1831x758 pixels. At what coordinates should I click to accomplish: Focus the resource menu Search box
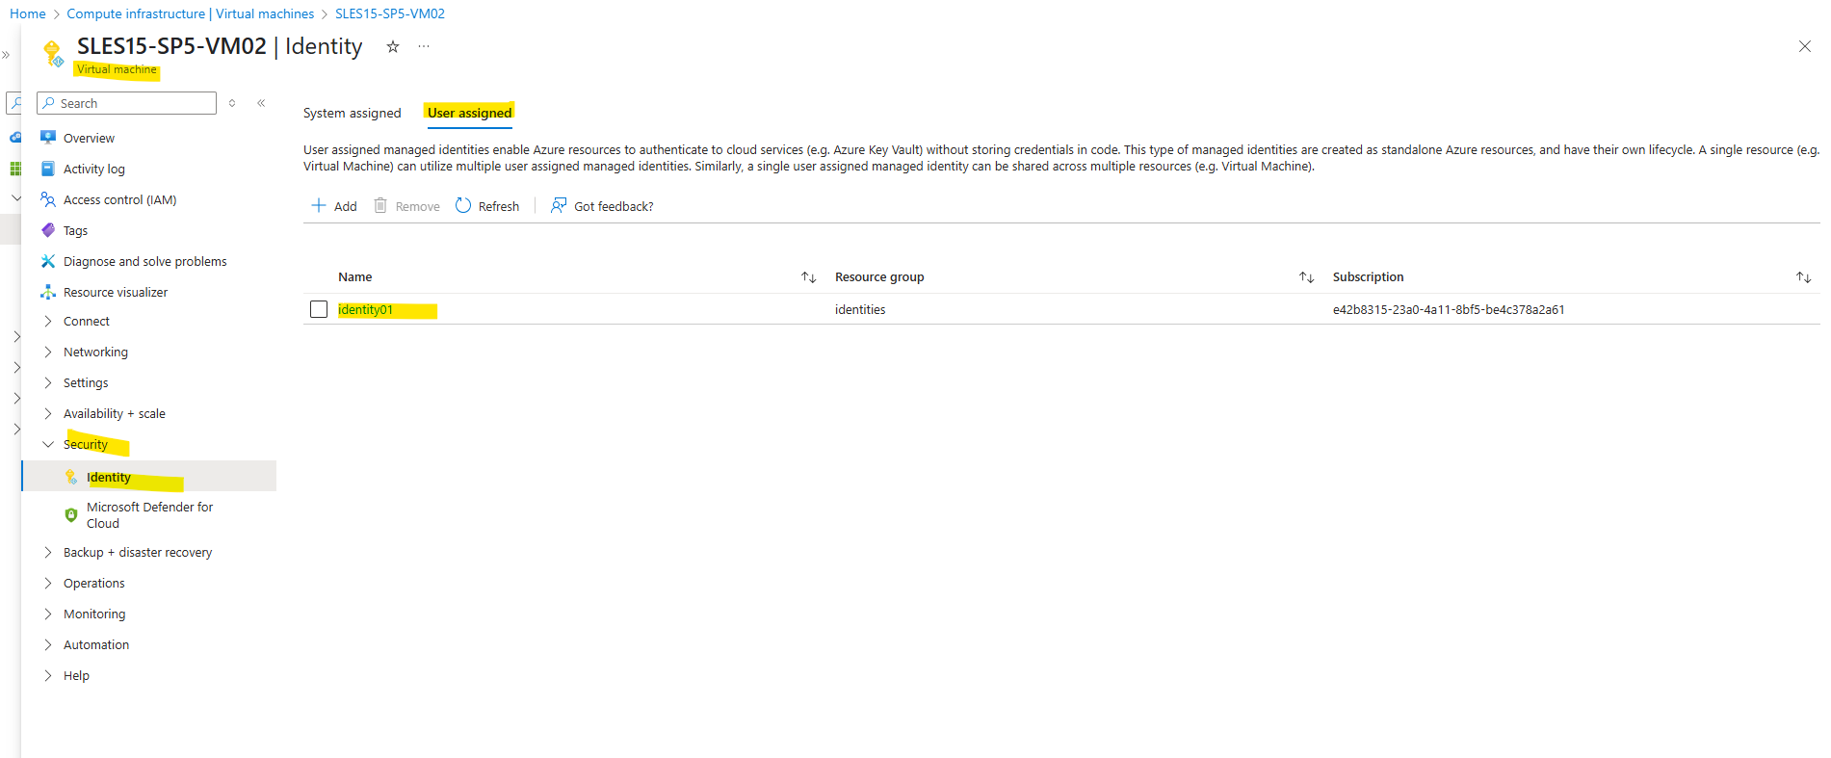(x=126, y=103)
